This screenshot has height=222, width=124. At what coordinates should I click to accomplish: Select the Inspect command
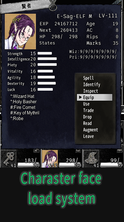pyautogui.click(x=91, y=91)
